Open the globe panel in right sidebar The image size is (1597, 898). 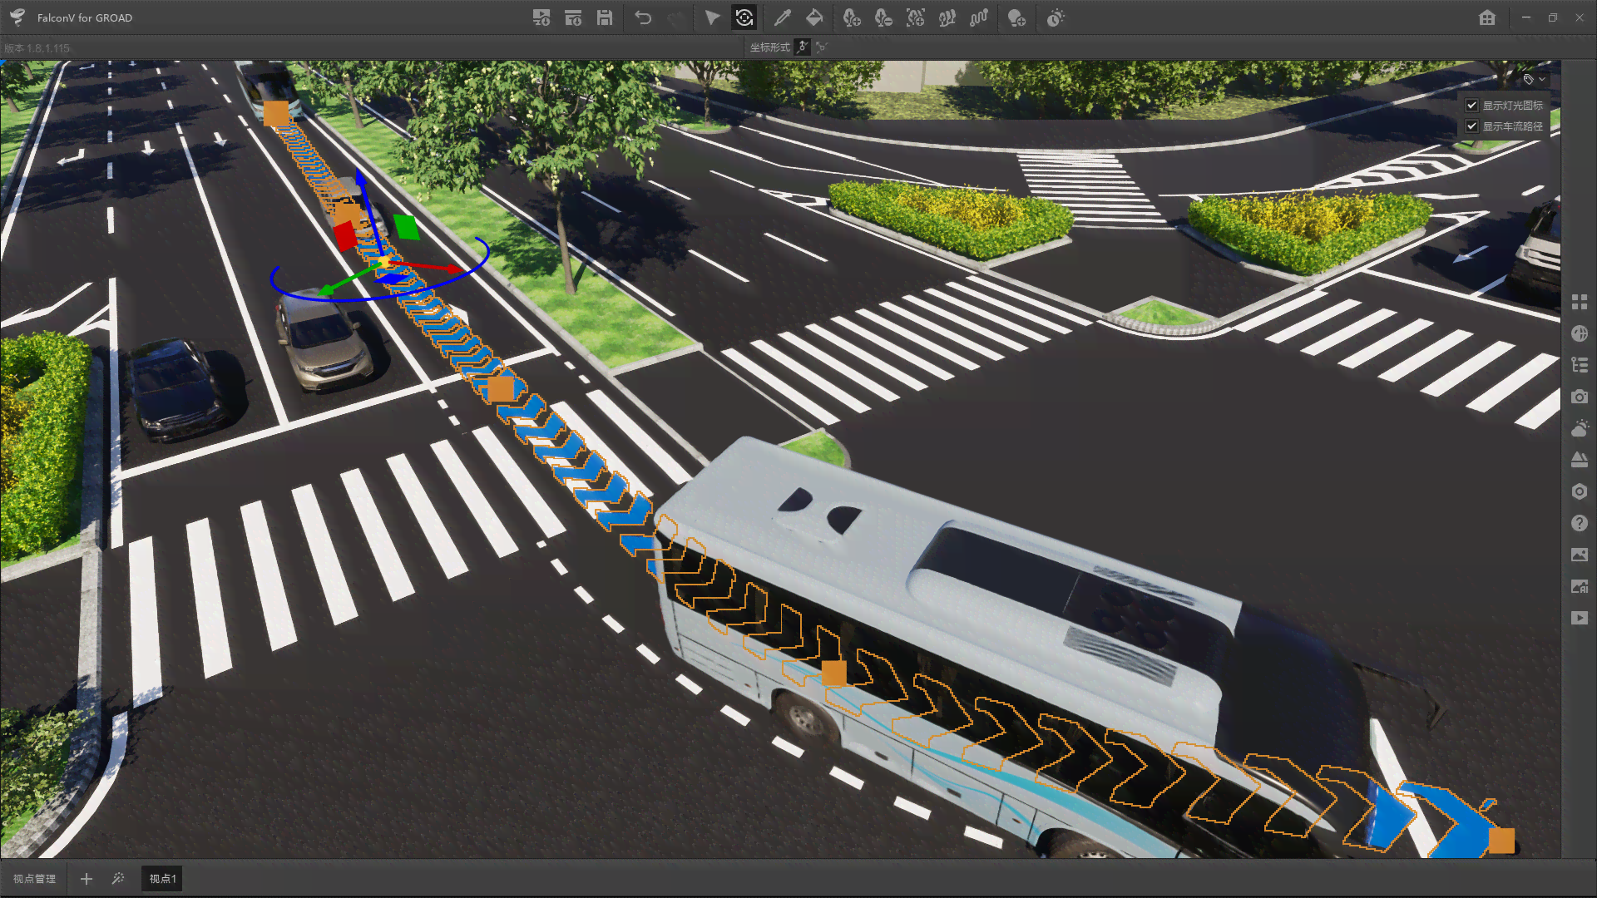(1580, 333)
